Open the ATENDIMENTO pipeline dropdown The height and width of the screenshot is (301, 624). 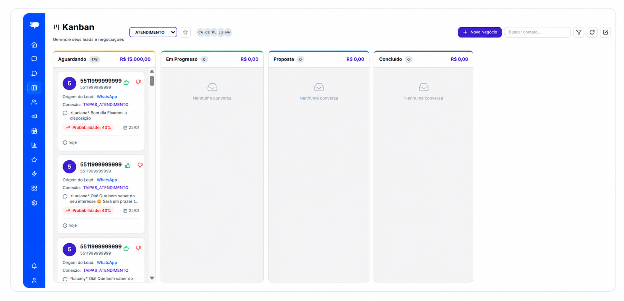(x=153, y=32)
